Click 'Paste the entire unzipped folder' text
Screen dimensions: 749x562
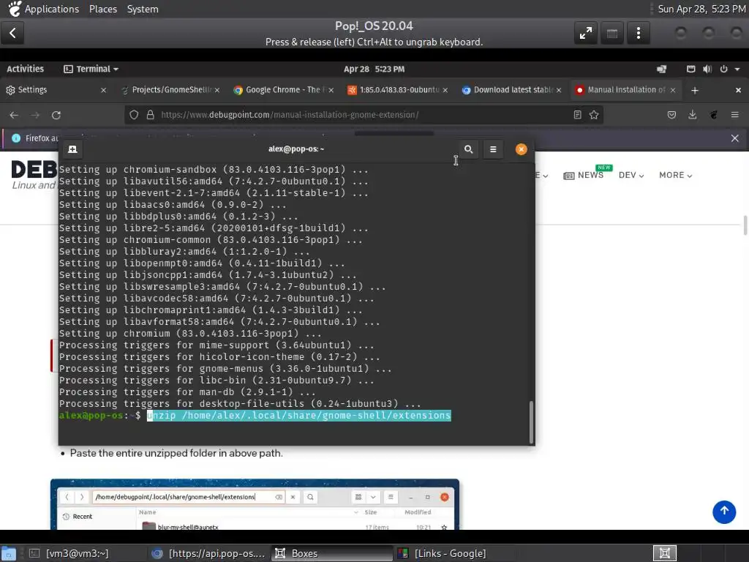176,453
